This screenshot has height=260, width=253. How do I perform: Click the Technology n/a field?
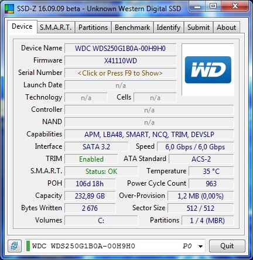86,98
